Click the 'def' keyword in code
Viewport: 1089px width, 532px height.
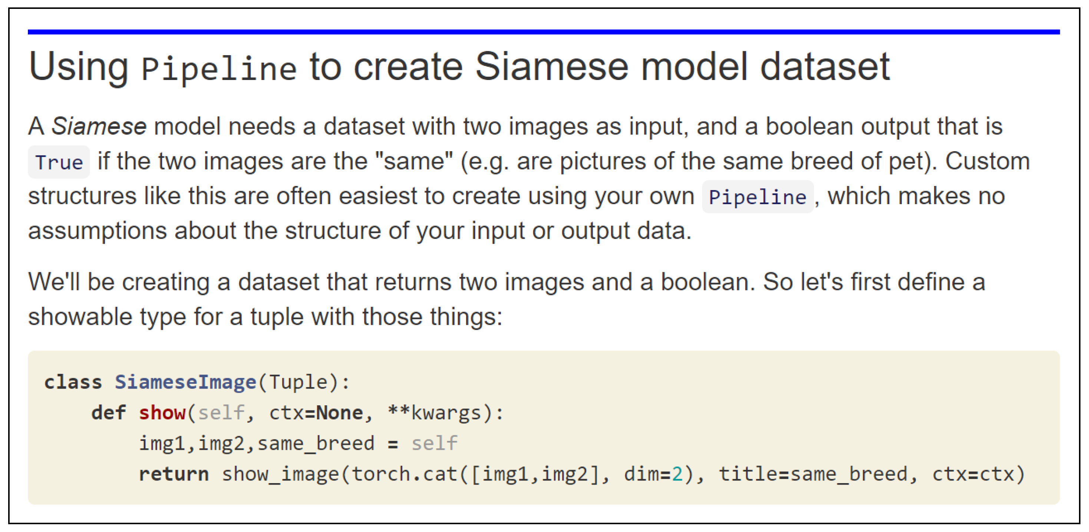coord(109,413)
